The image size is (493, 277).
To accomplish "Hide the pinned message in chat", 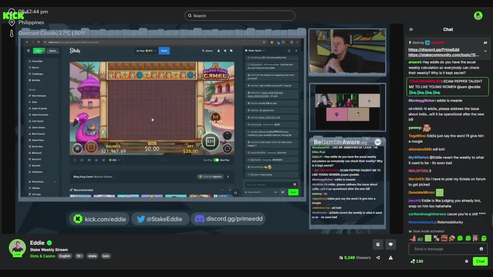I will [485, 43].
